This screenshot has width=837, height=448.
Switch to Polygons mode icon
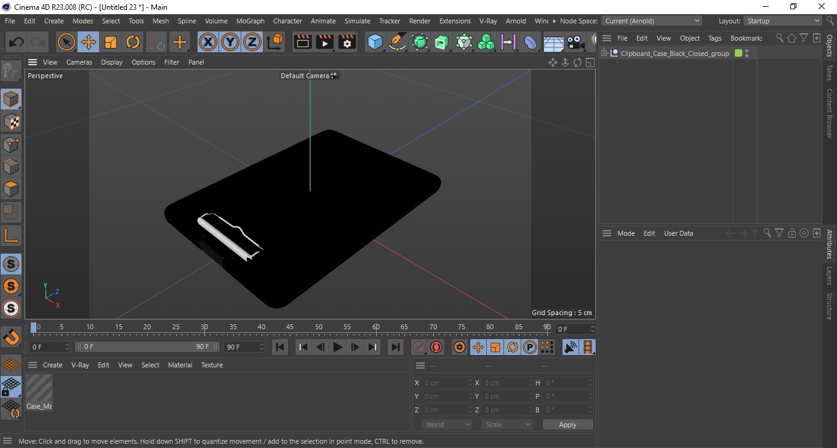pos(11,189)
